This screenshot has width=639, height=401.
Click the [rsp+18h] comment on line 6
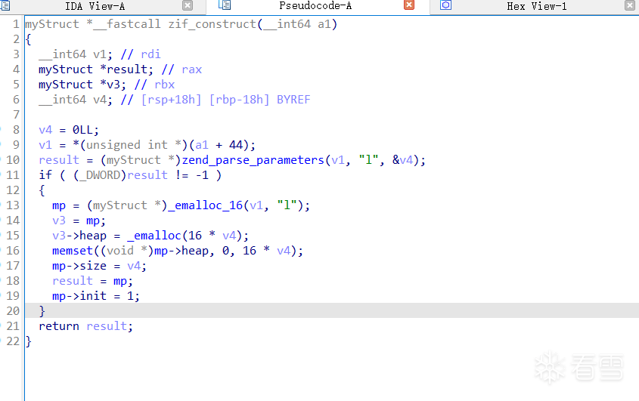(x=171, y=100)
